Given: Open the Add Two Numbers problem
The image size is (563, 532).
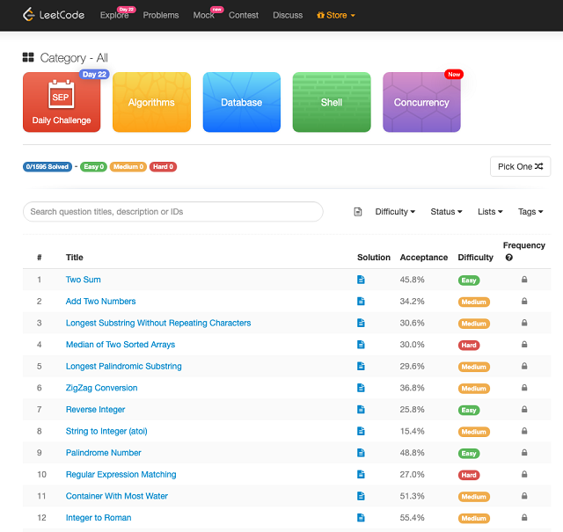Looking at the screenshot, I should [x=100, y=302].
